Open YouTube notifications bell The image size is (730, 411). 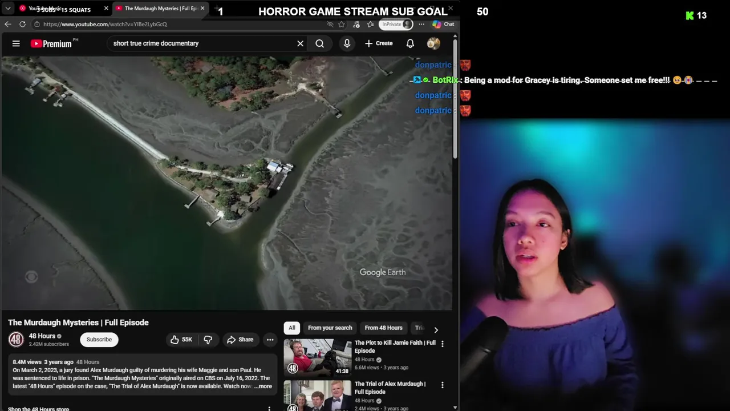point(410,43)
